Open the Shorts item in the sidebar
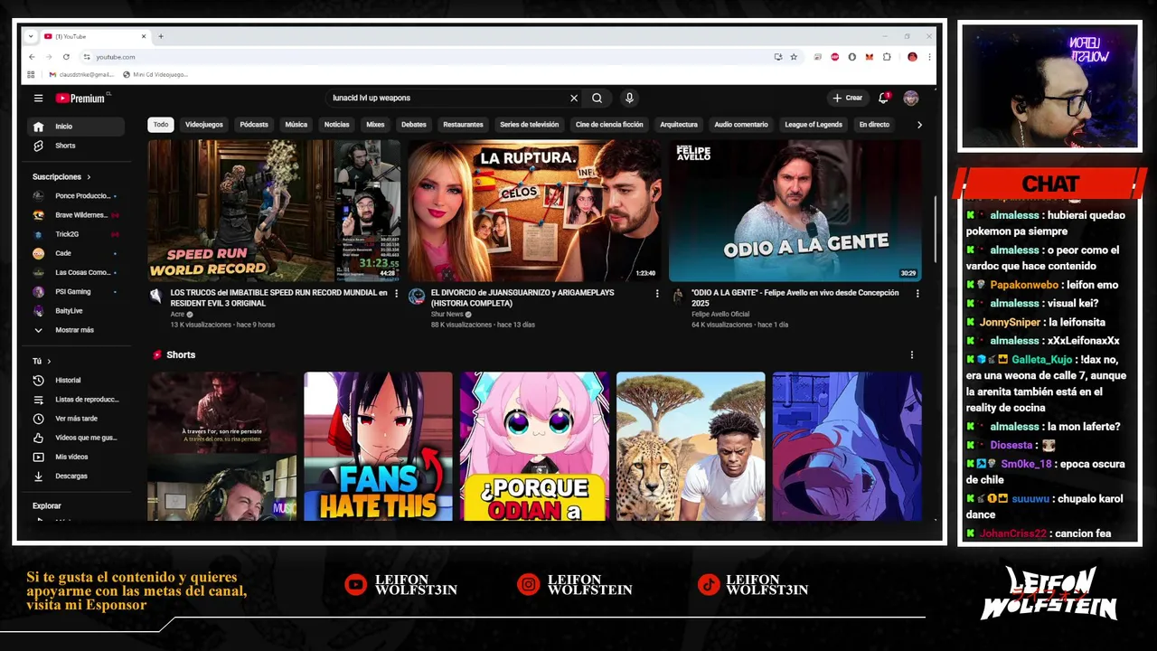1157x651 pixels. pos(76,146)
